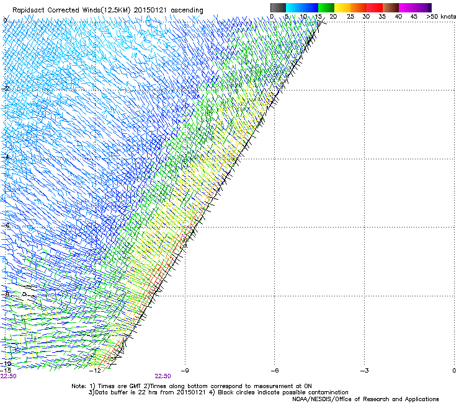Click the '-2' latitude axis label

(5, 89)
